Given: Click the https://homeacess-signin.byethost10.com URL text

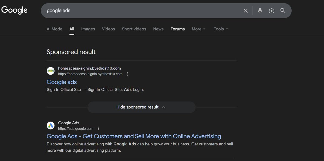Looking at the screenshot, I should pos(90,74).
